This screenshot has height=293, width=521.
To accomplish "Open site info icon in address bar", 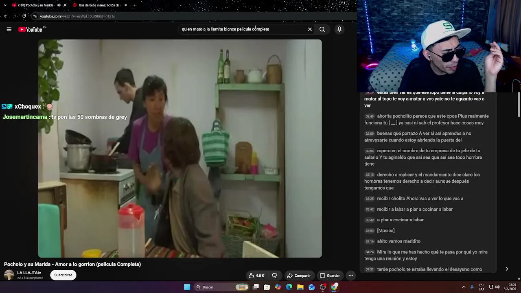I will tap(35, 16).
